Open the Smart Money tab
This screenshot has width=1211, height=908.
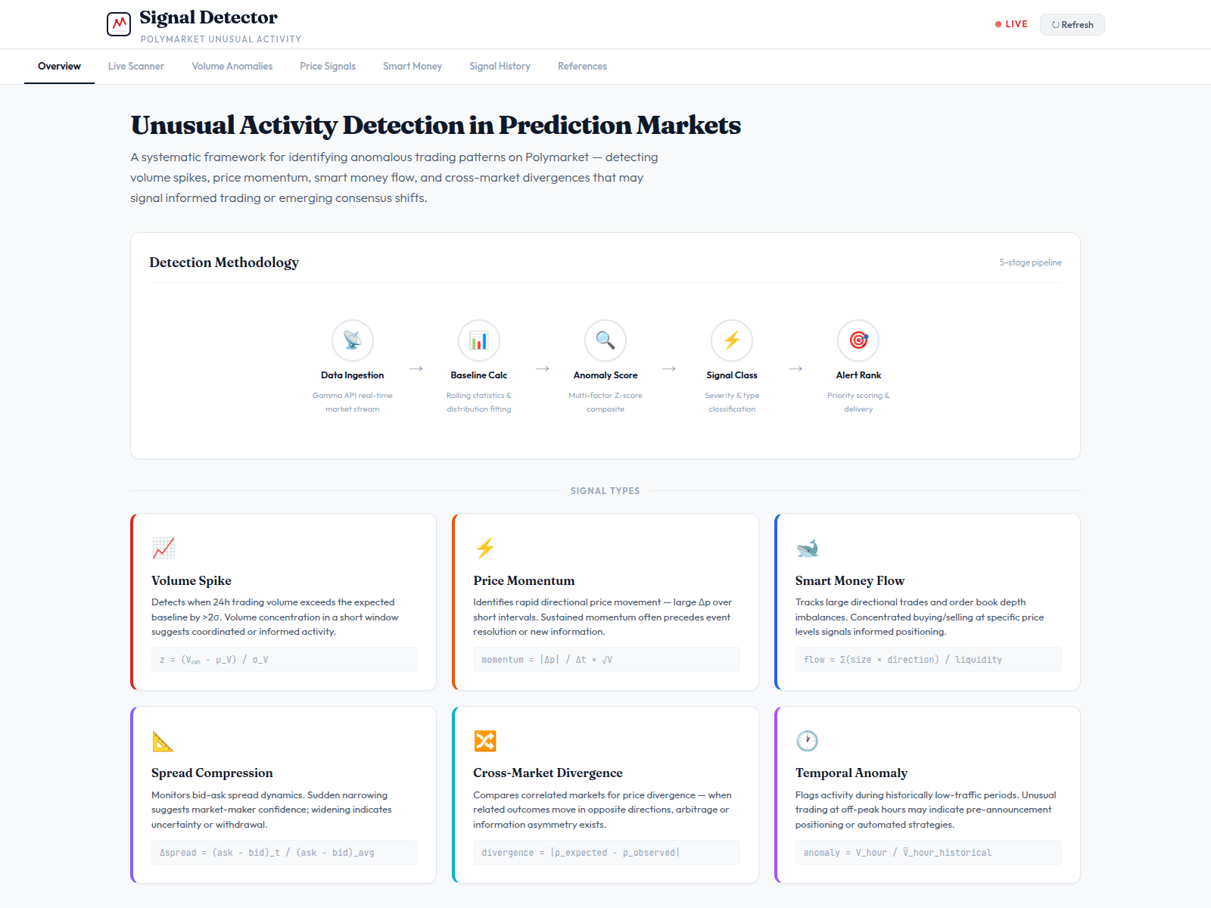point(412,67)
